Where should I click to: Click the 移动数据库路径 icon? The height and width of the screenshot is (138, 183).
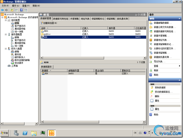pyautogui.click(x=152, y=92)
